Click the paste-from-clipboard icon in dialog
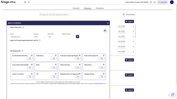Image resolution: width=177 pixels, height=99 pixels. click(x=105, y=31)
